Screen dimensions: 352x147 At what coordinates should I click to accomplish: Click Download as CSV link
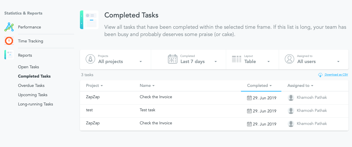[x=336, y=75]
